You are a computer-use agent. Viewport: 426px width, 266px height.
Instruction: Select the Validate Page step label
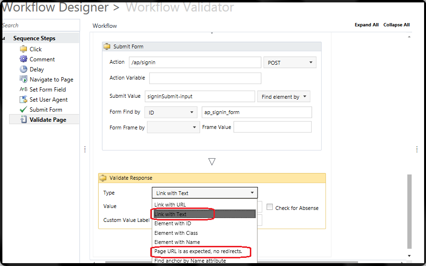click(x=48, y=120)
